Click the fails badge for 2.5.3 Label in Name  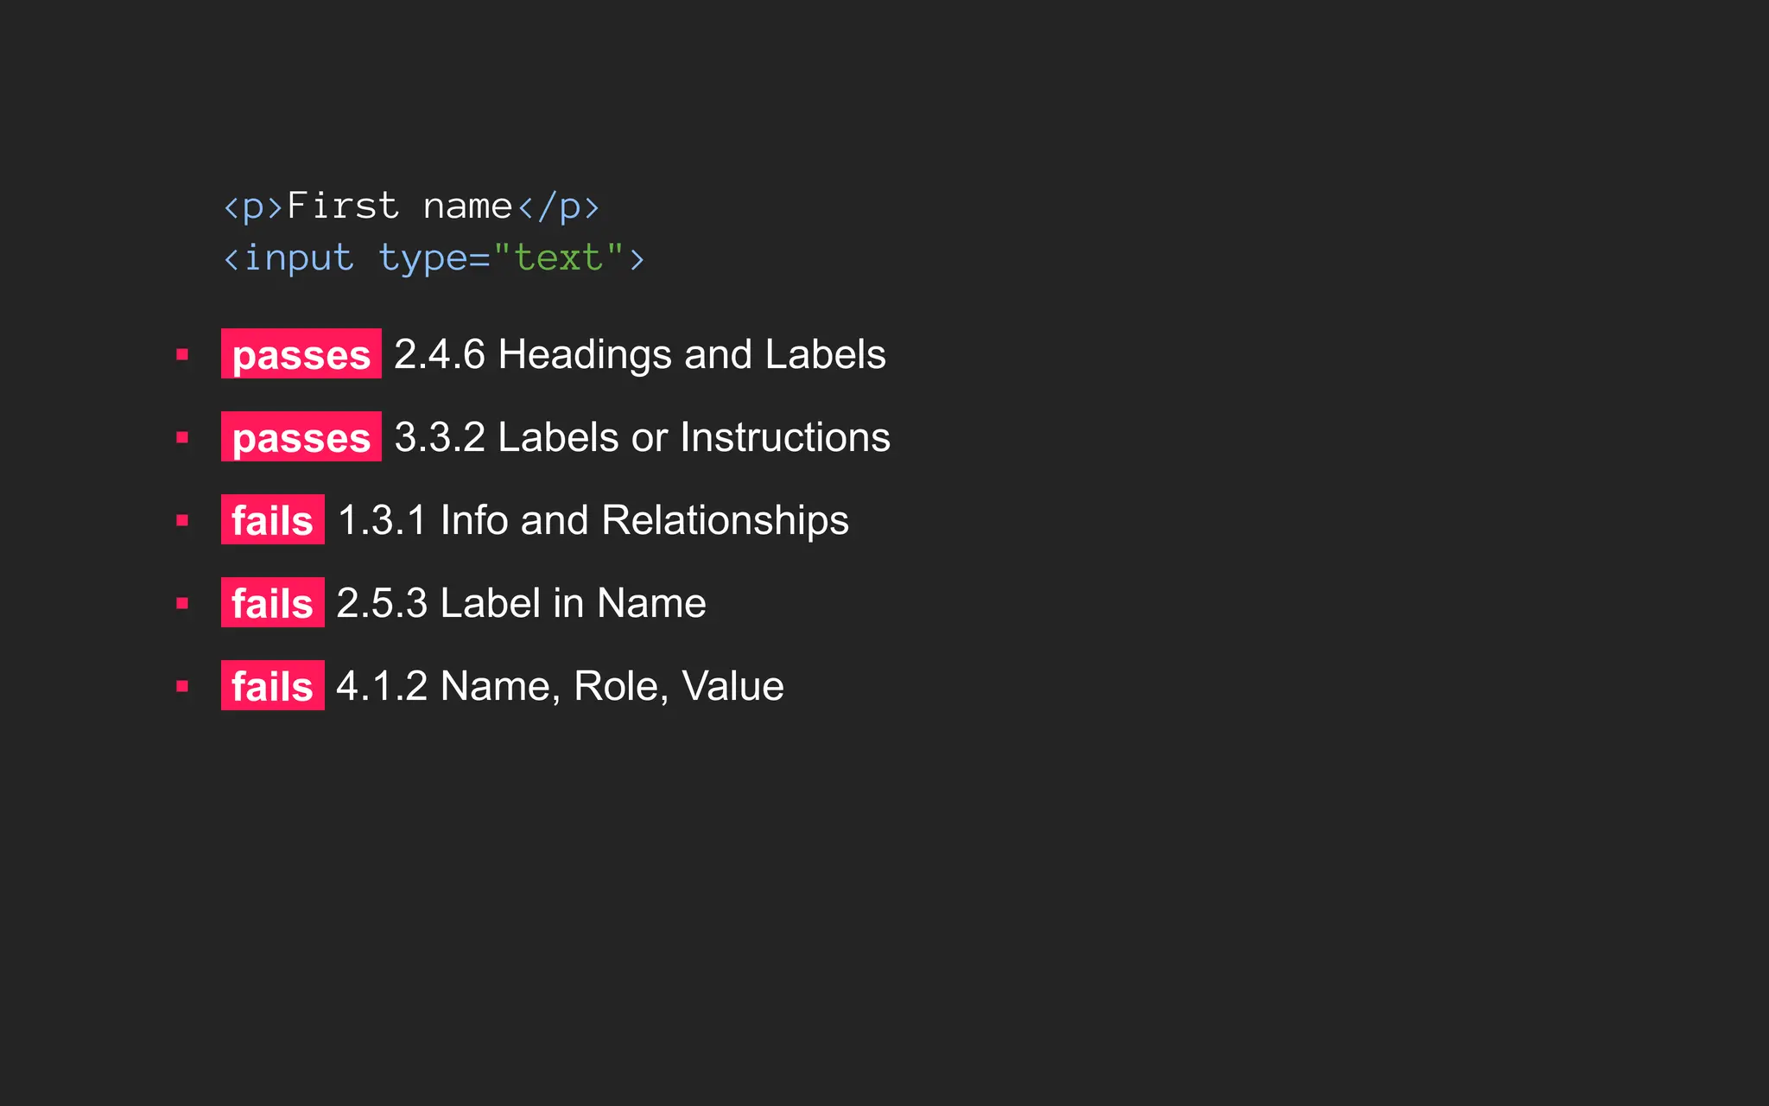tap(272, 603)
